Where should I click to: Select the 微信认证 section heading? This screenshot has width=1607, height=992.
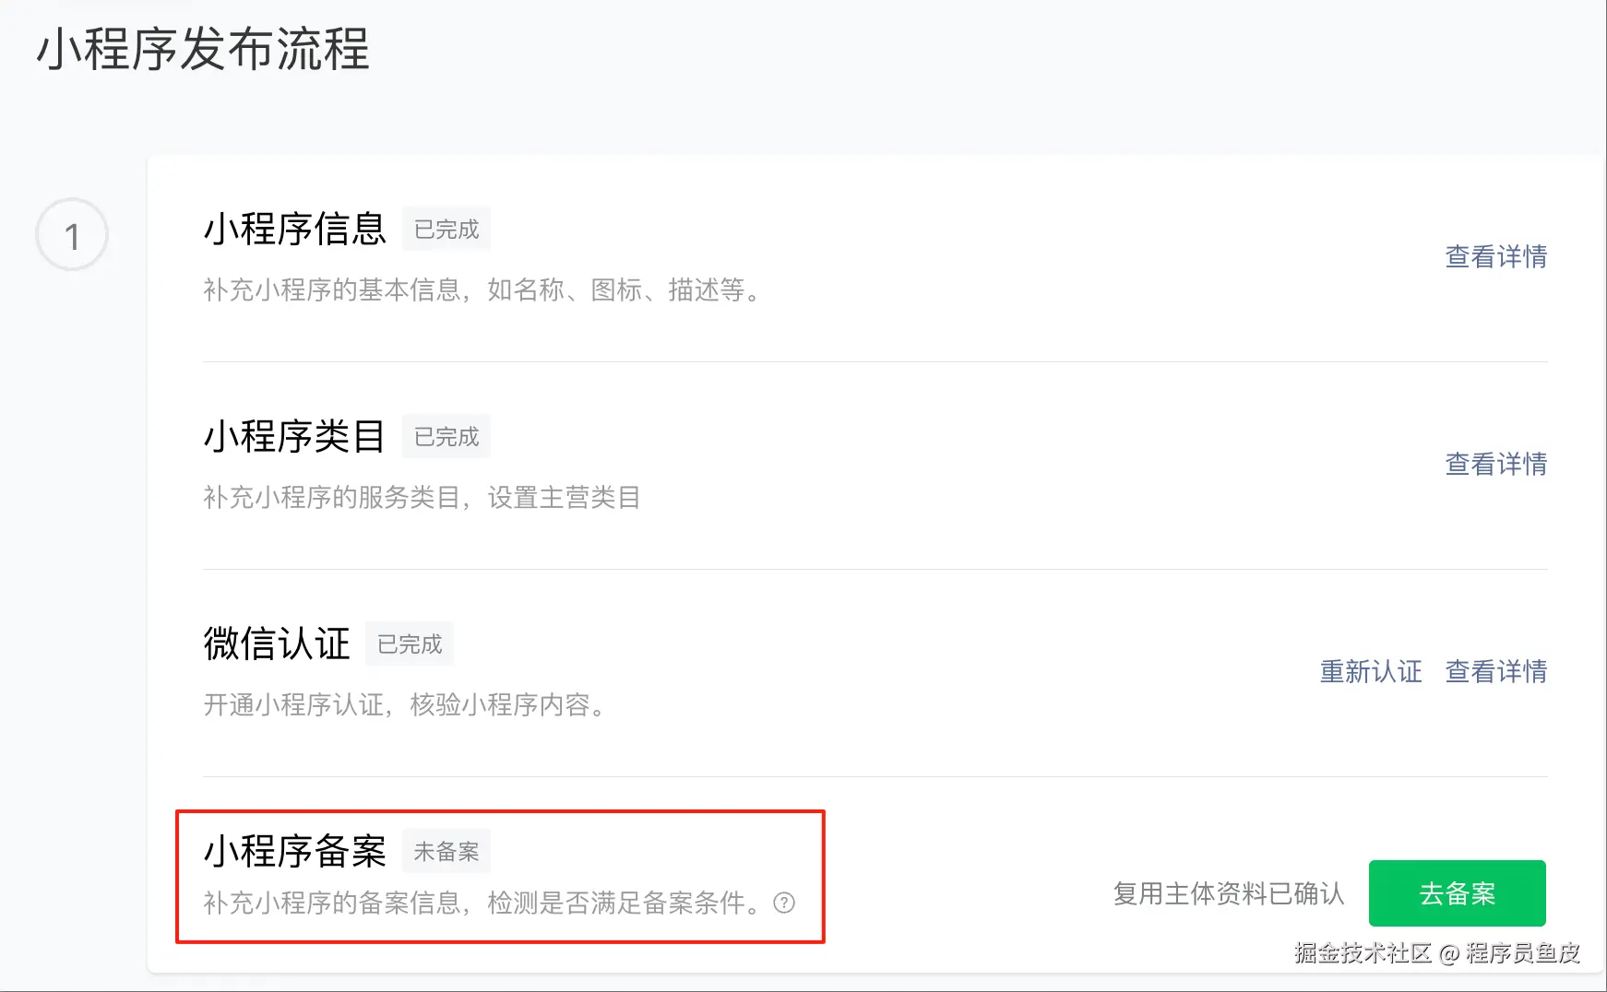[277, 644]
